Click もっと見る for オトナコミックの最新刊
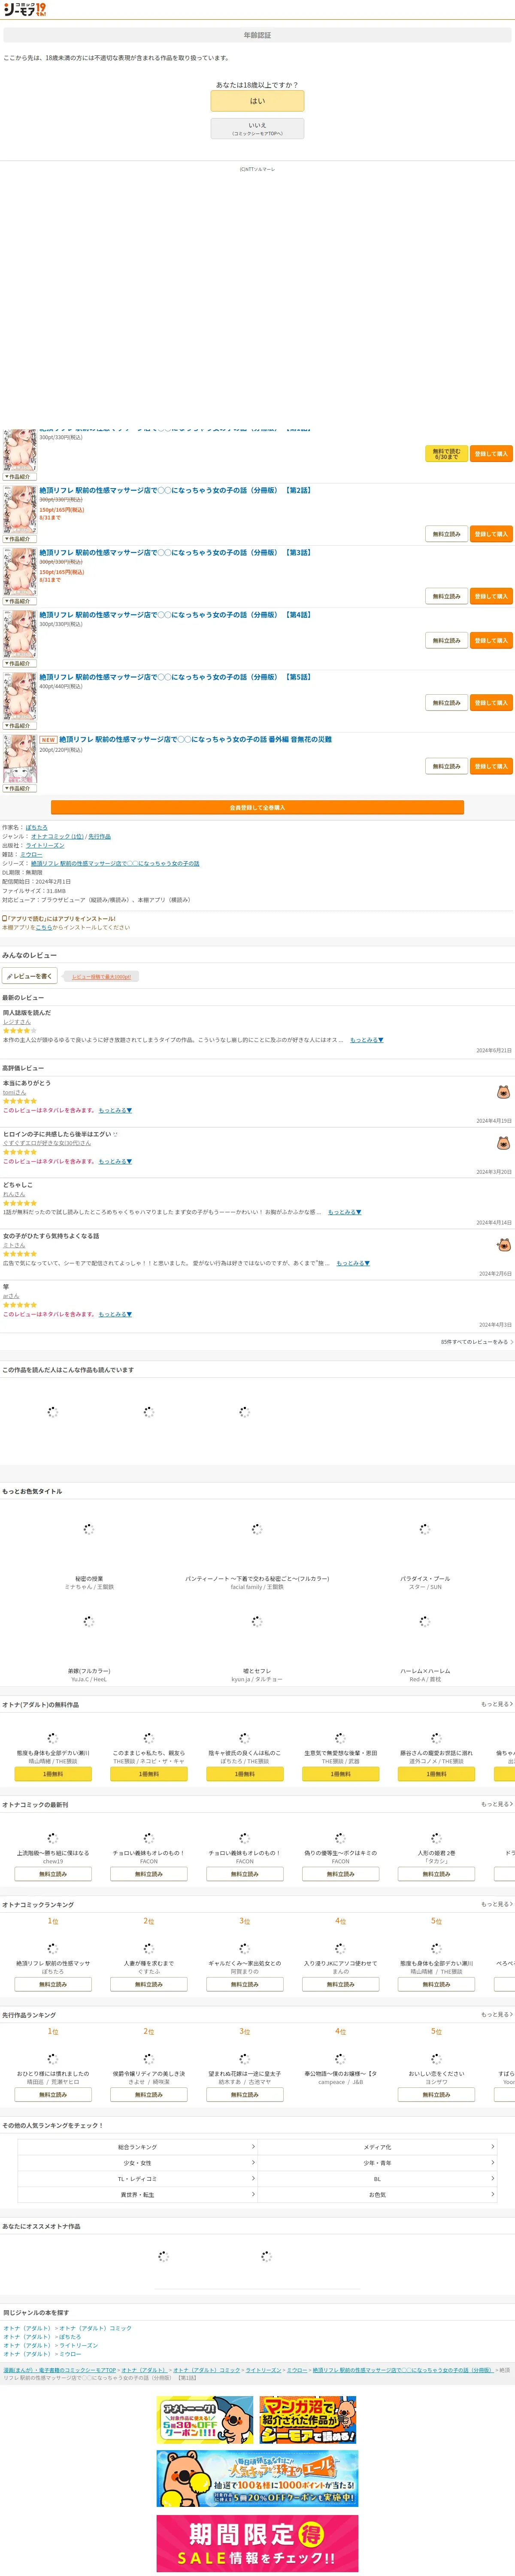Viewport: 515px width, 2576px height. coord(497,1804)
